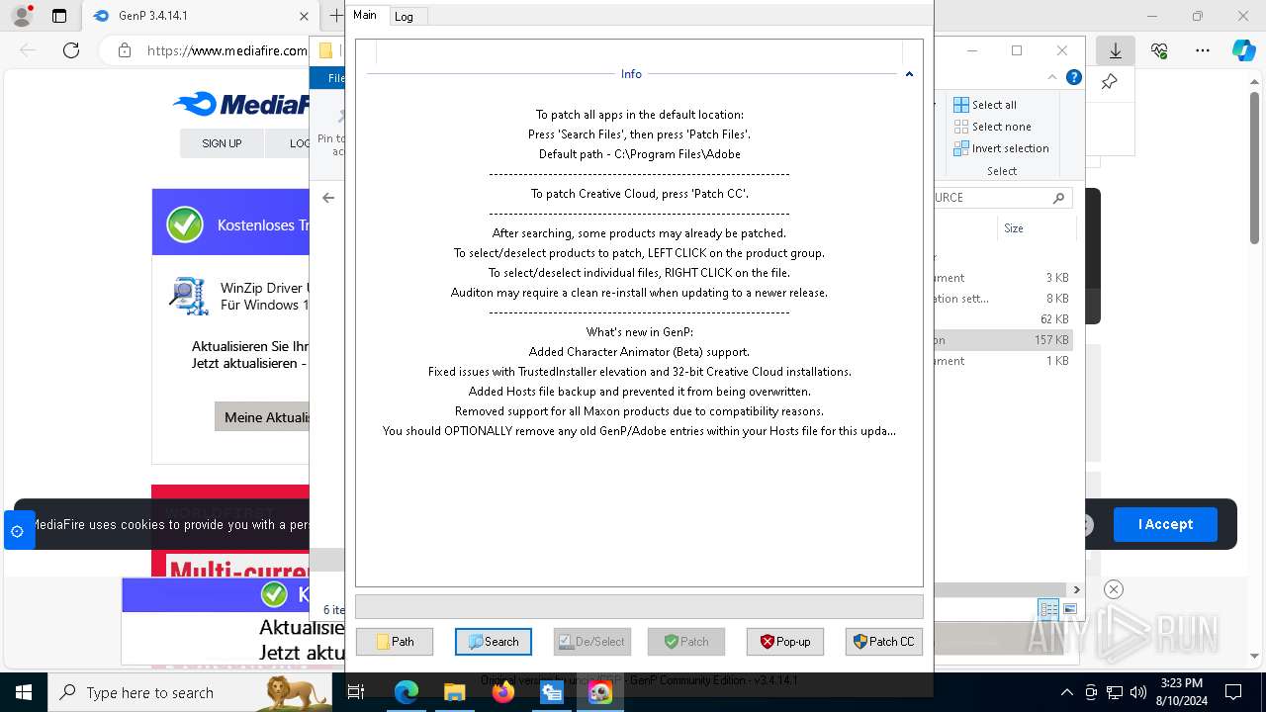Screen dimensions: 1266x712
Task: Select the 3 KB file row
Action: [1003, 278]
